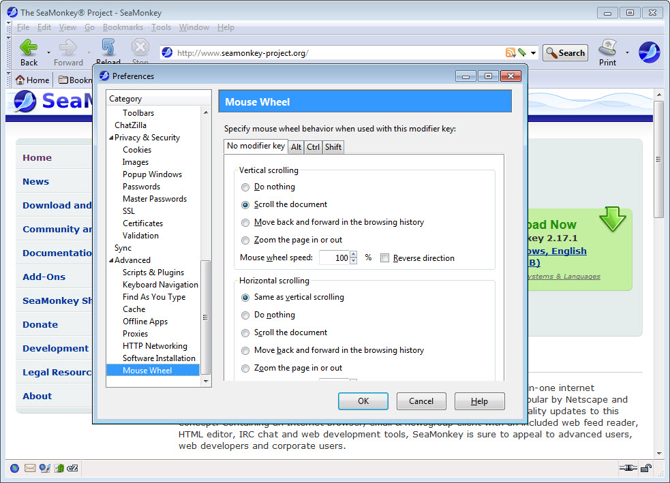Viewport: 670px width, 483px height.
Task: Open the Add-Ons link in sidebar
Action: click(x=44, y=277)
